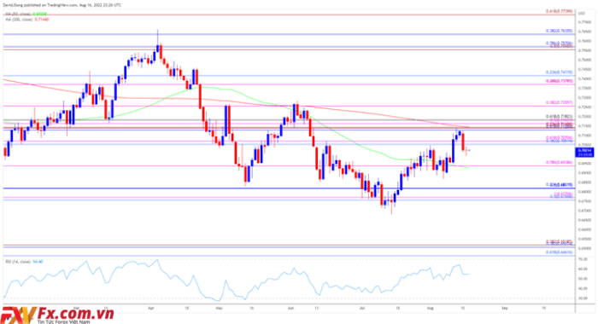Click the USD currency label on price axis

click(582, 14)
